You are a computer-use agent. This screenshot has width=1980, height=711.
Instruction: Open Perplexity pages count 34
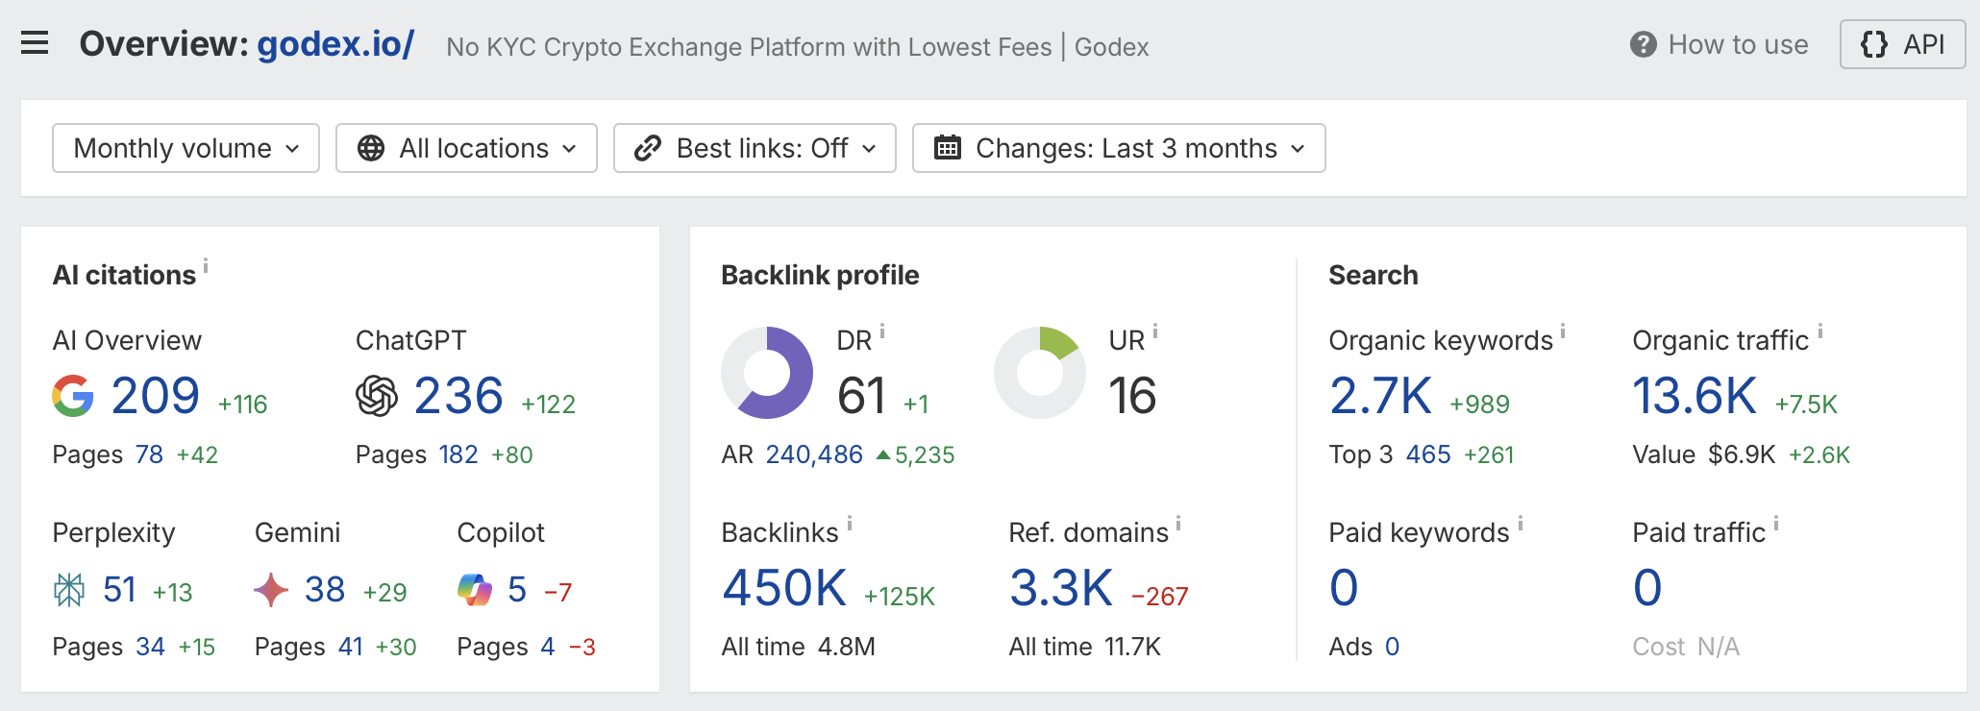(150, 647)
